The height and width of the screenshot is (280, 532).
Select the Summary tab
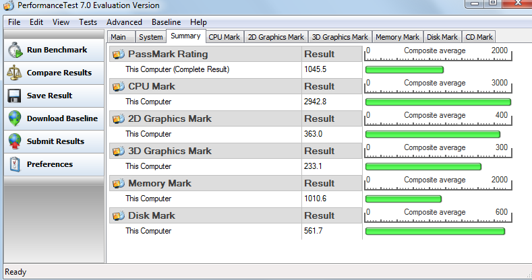185,36
